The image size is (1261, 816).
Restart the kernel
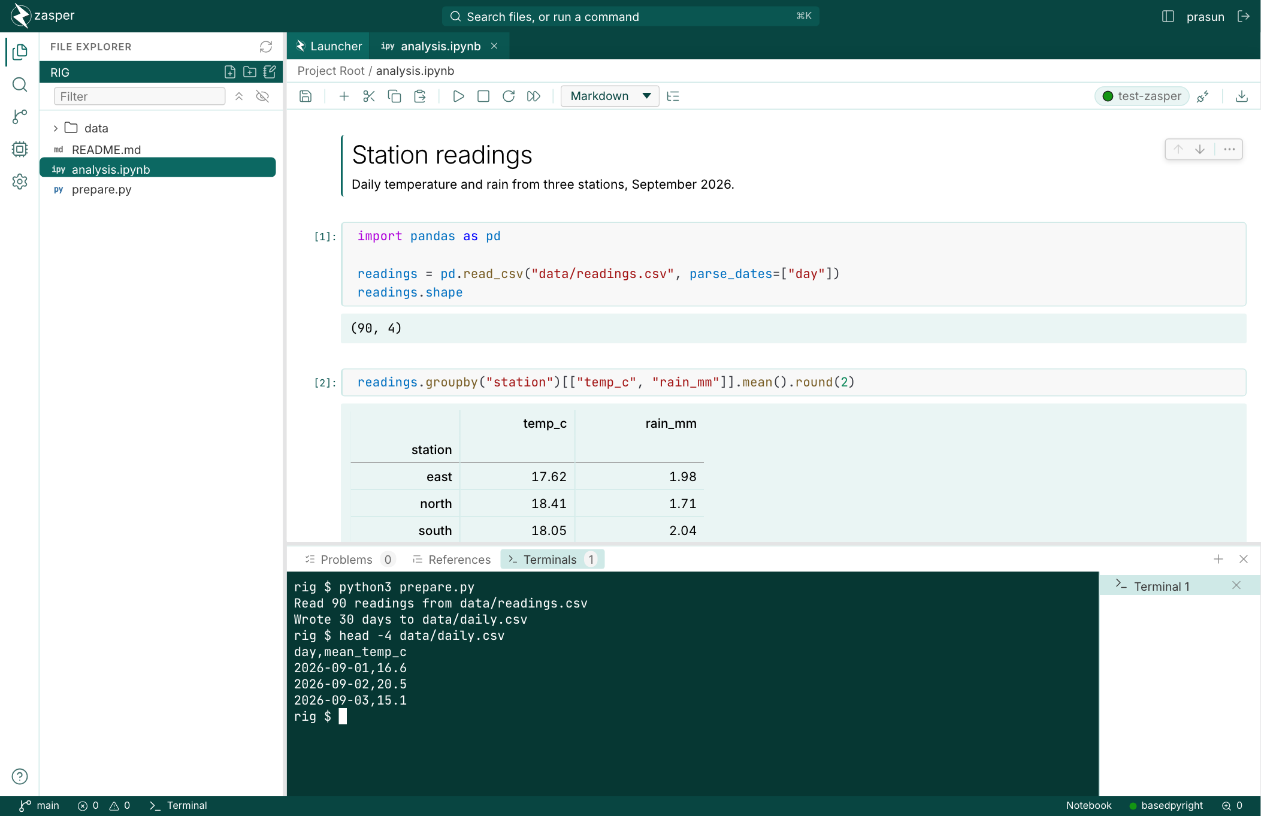[509, 96]
